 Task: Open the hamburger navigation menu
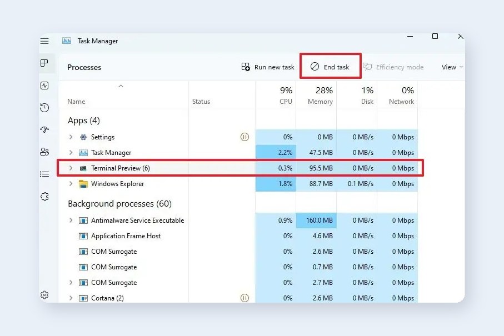click(44, 41)
